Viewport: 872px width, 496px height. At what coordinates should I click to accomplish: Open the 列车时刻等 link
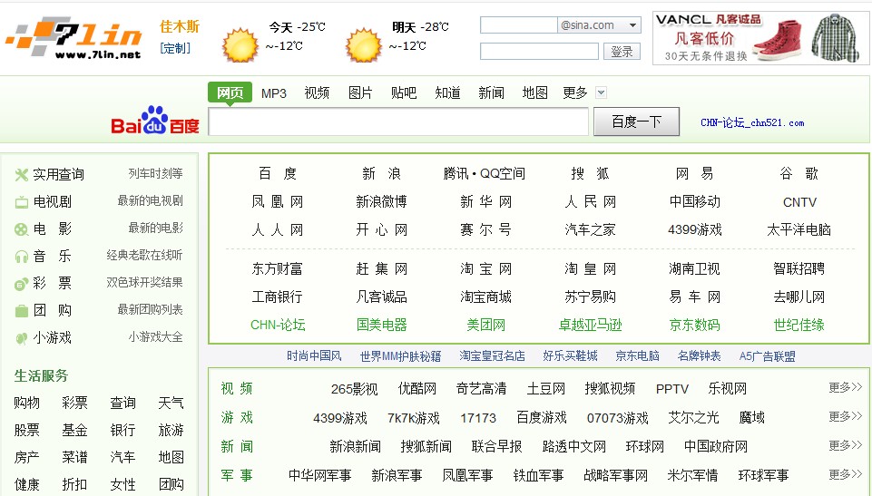[x=156, y=174]
